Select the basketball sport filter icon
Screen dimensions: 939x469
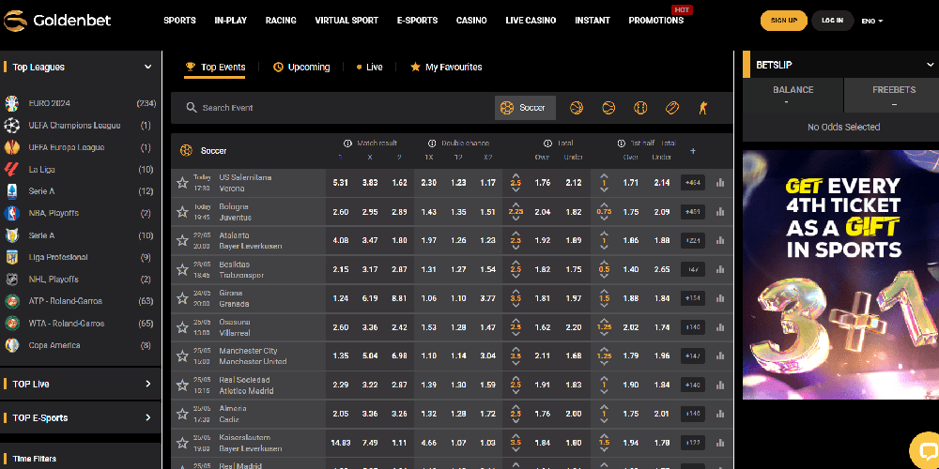pyautogui.click(x=577, y=108)
